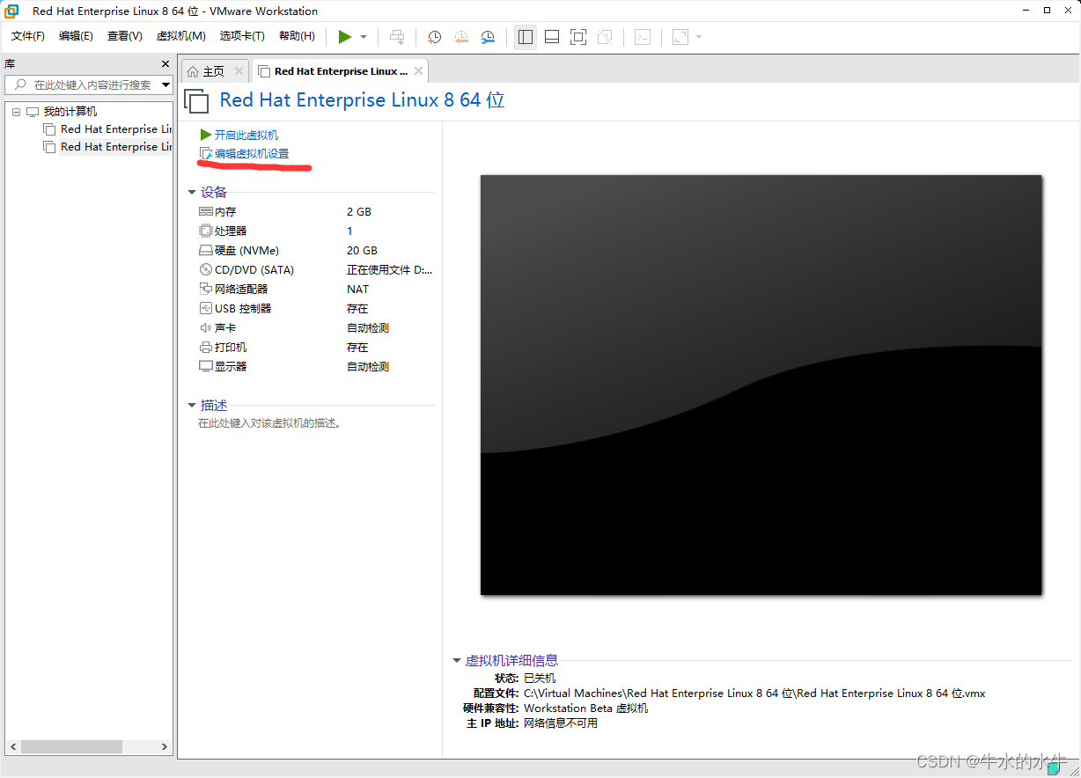Open the 查看(V) menu

124,36
